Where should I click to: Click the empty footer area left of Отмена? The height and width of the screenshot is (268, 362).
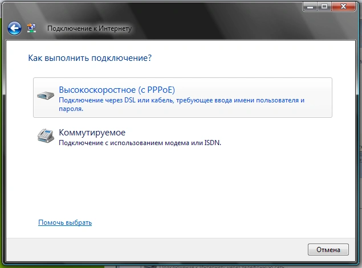click(x=171, y=249)
